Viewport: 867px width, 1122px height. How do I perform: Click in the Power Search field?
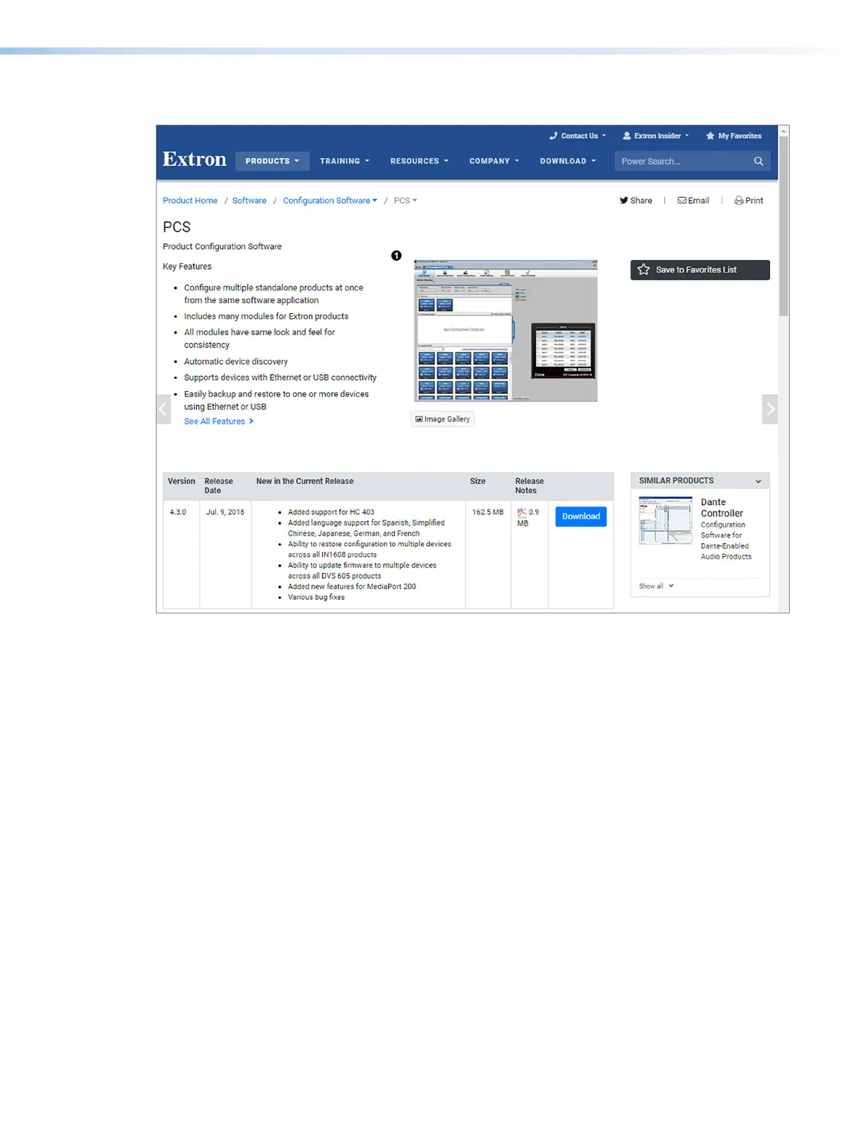pyautogui.click(x=684, y=161)
